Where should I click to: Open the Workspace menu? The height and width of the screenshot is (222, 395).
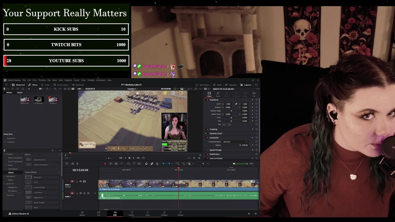pyautogui.click(x=101, y=80)
